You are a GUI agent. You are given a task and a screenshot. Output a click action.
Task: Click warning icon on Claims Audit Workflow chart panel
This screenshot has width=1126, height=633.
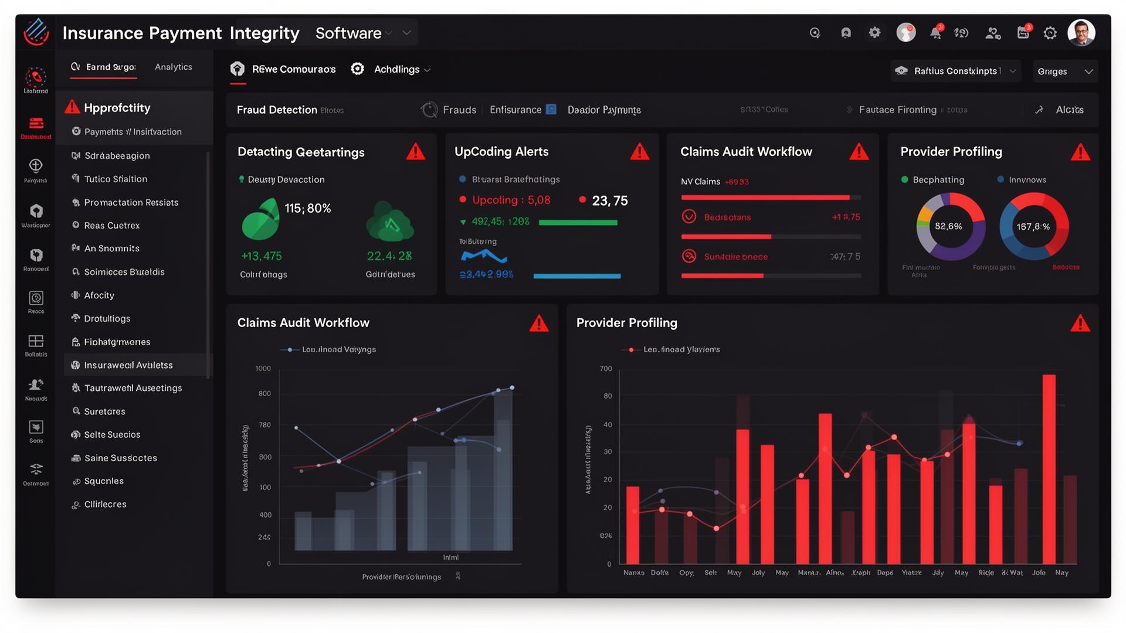point(539,323)
